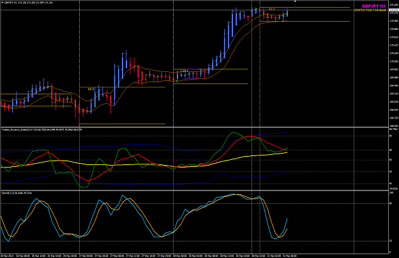Image resolution: width=399 pixels, height=258 pixels.
Task: Click the 26 Mar 2014 date on time axis
Action: click(6, 255)
